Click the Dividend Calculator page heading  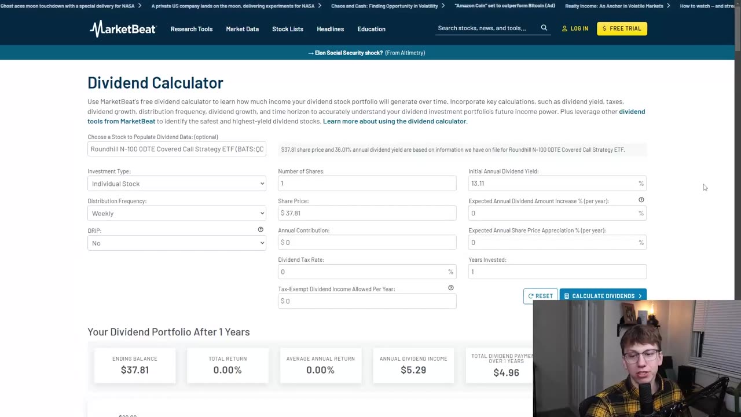155,83
